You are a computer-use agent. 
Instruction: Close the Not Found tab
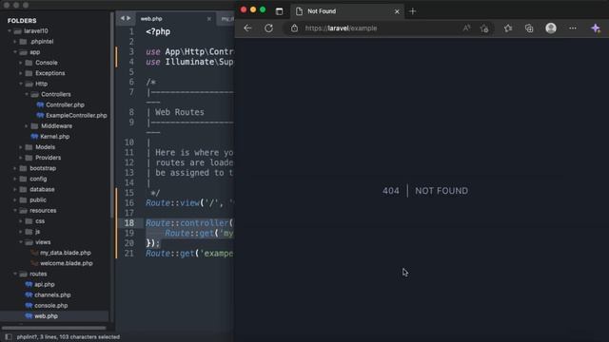click(x=397, y=11)
